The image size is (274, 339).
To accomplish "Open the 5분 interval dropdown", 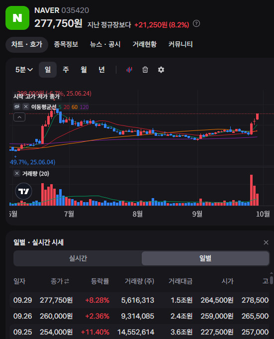I will (x=24, y=70).
